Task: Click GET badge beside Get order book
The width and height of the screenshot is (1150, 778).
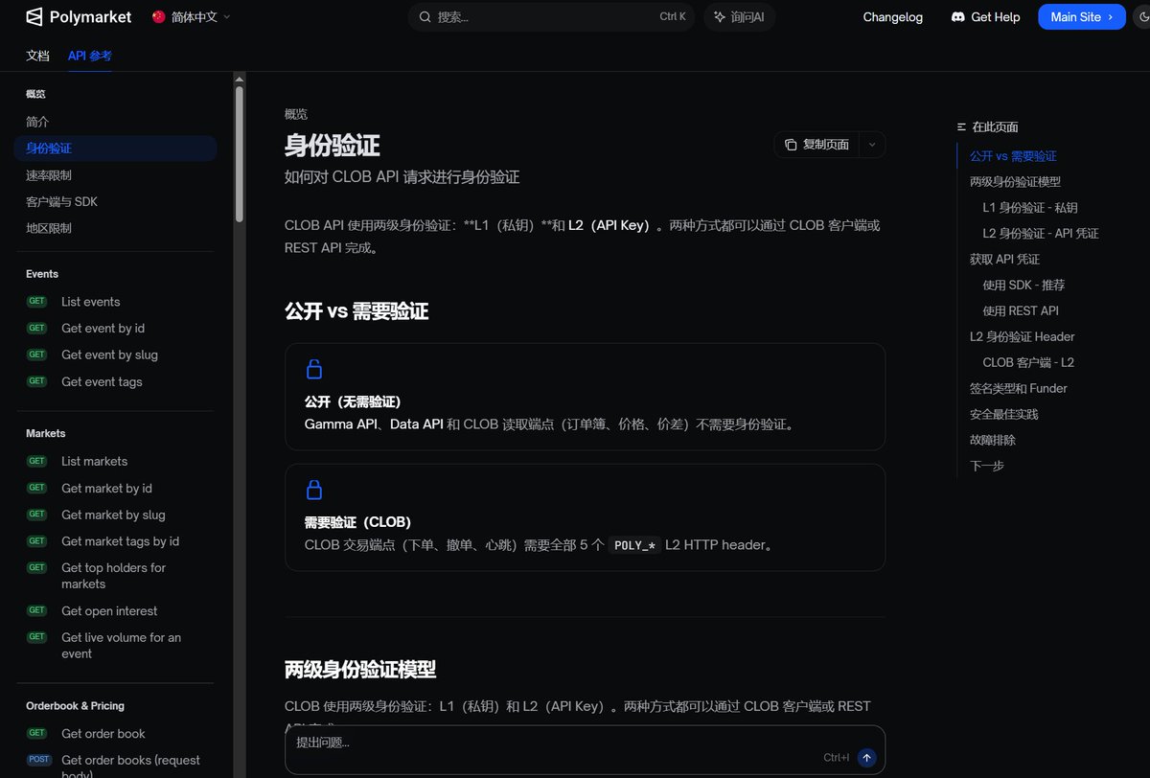Action: (x=37, y=733)
